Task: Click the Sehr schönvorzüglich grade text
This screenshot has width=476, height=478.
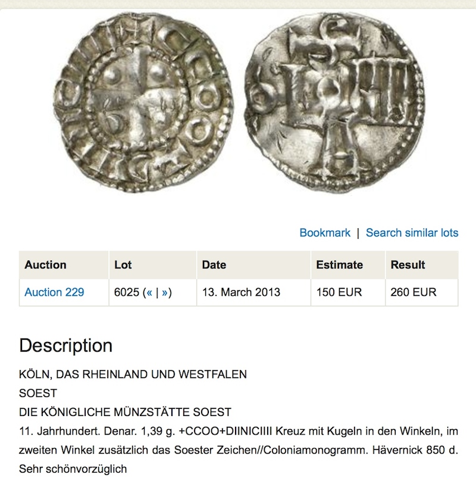Action: [x=73, y=469]
